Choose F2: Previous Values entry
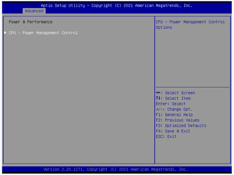Viewport: 234px width, 175px height. [177, 120]
